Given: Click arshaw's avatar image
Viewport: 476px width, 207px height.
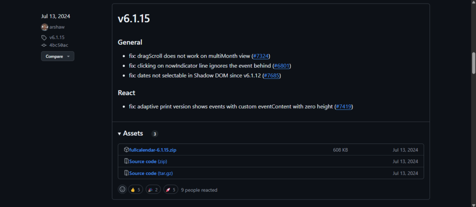Looking at the screenshot, I should coord(45,27).
